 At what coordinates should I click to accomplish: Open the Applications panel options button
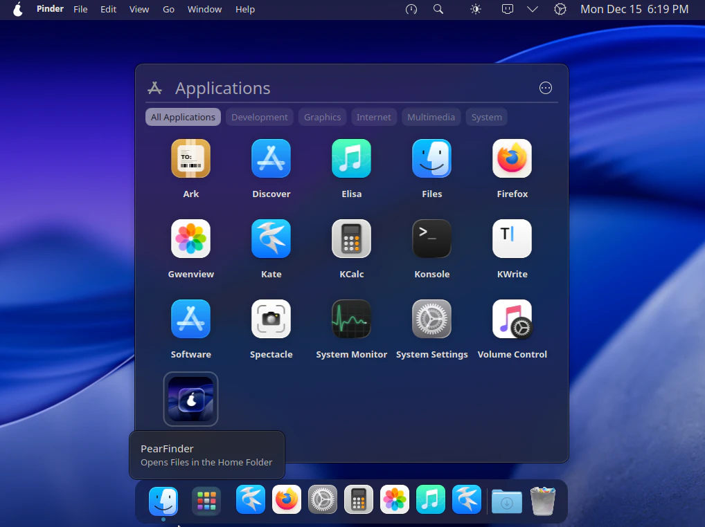pyautogui.click(x=546, y=88)
